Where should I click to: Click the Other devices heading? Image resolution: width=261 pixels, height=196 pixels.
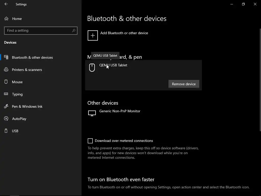click(x=103, y=103)
